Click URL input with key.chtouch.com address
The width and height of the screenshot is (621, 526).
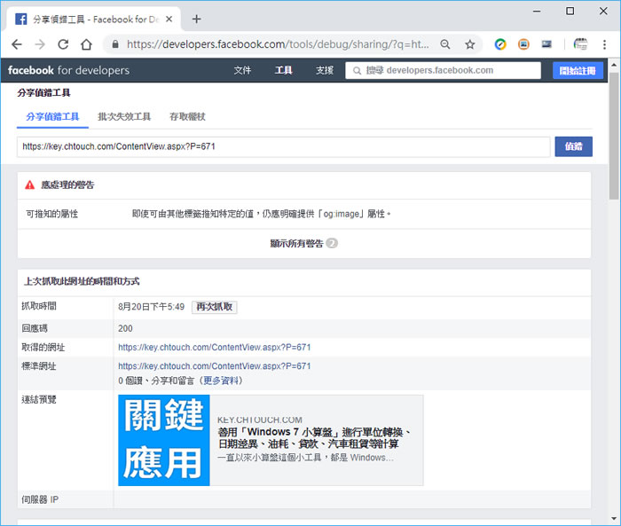tap(283, 146)
